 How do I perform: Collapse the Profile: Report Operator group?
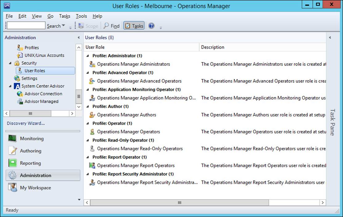pyautogui.click(x=88, y=157)
